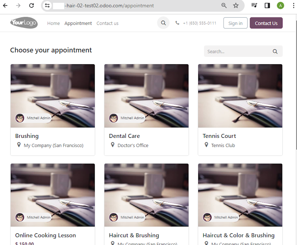The height and width of the screenshot is (245, 297).
Task: Click location pin beside Doctor's Office
Action: click(x=112, y=145)
